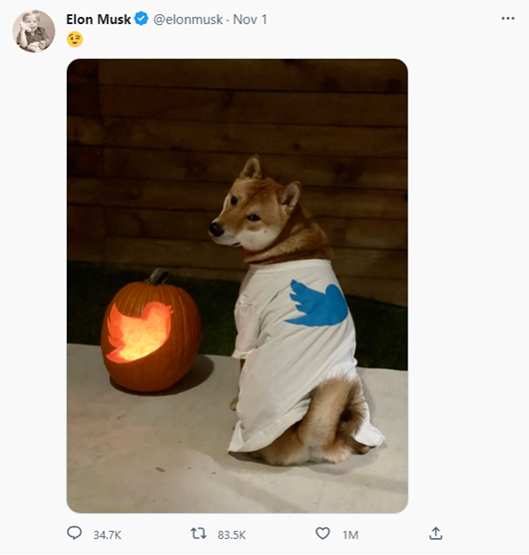Click the reply speech bubble icon
The image size is (529, 555).
click(74, 533)
